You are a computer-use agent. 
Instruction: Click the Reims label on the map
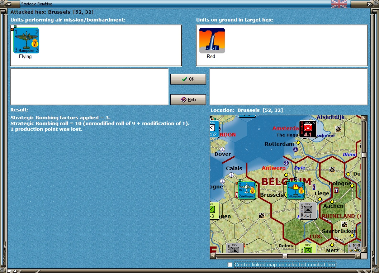[286, 246]
